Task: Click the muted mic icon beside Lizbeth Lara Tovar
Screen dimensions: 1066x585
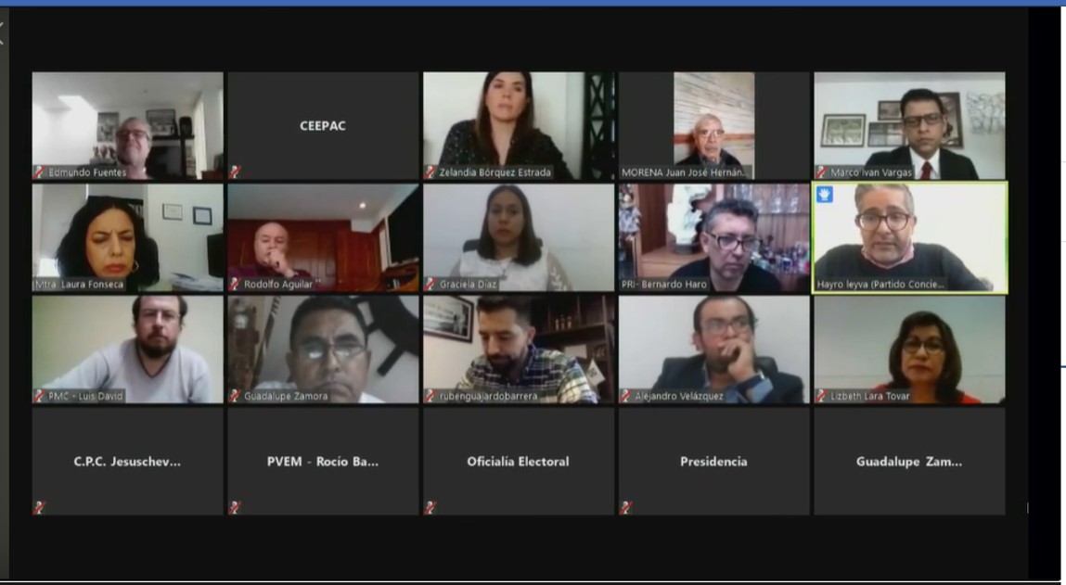Action: click(821, 396)
